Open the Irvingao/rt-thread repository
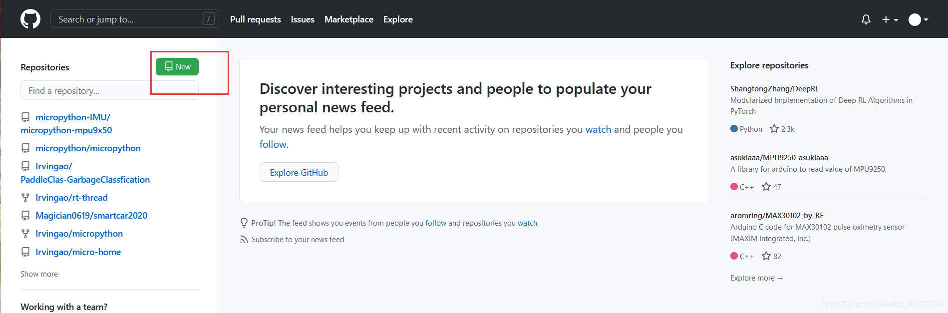 pyautogui.click(x=71, y=198)
